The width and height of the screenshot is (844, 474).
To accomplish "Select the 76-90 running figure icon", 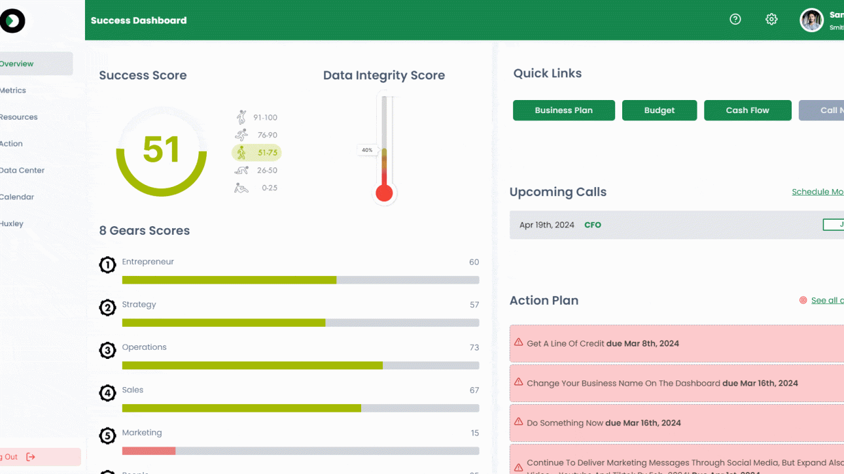I will [x=241, y=135].
